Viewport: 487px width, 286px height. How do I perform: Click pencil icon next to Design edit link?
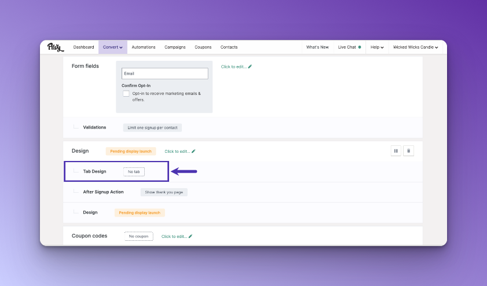[193, 151]
